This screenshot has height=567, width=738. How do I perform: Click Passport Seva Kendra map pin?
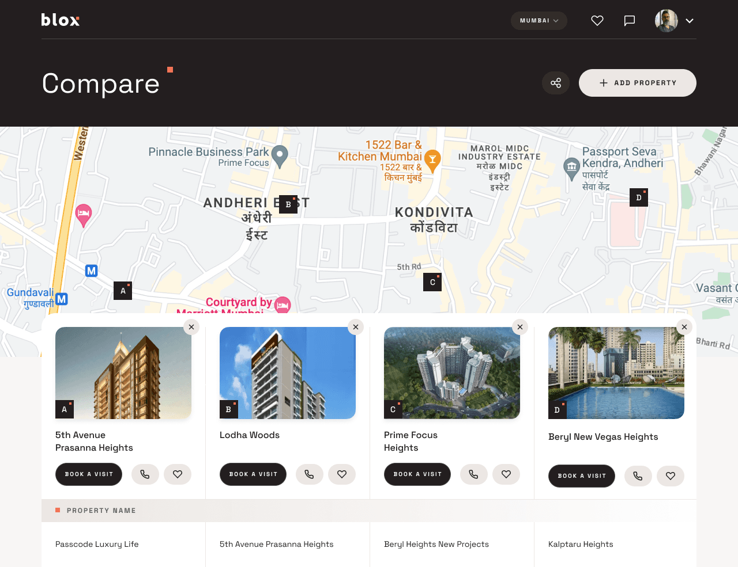571,169
